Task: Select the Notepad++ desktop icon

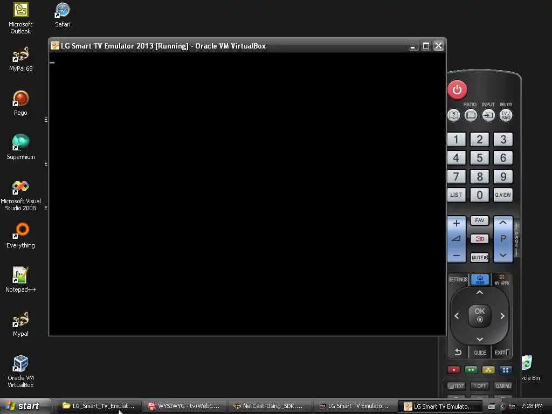Action: pyautogui.click(x=20, y=280)
